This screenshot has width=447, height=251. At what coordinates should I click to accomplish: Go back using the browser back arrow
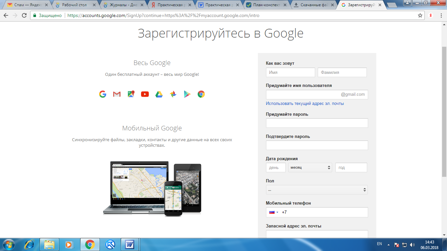coord(6,15)
